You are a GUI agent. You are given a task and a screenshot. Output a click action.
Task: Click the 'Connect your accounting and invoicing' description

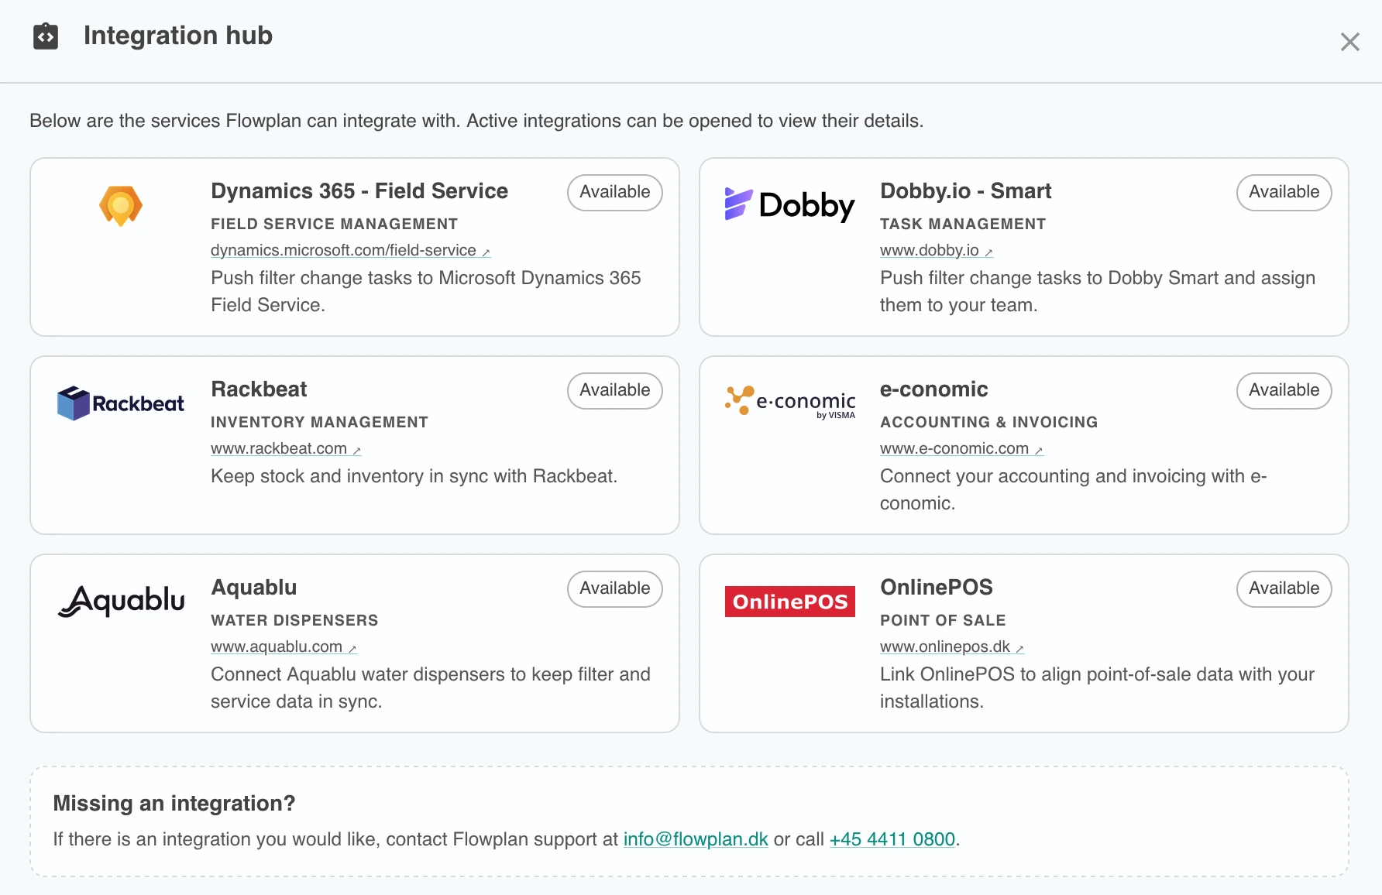pos(1074,489)
